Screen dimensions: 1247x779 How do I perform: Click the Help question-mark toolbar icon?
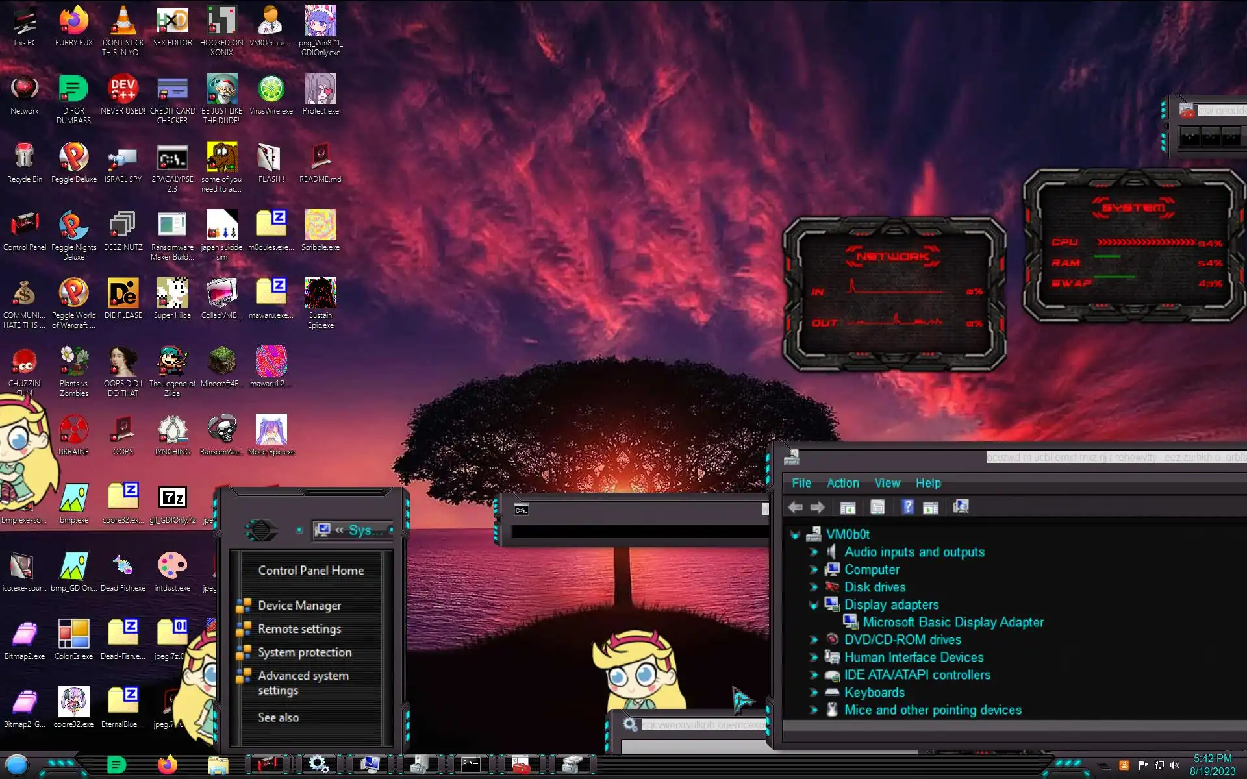click(907, 507)
